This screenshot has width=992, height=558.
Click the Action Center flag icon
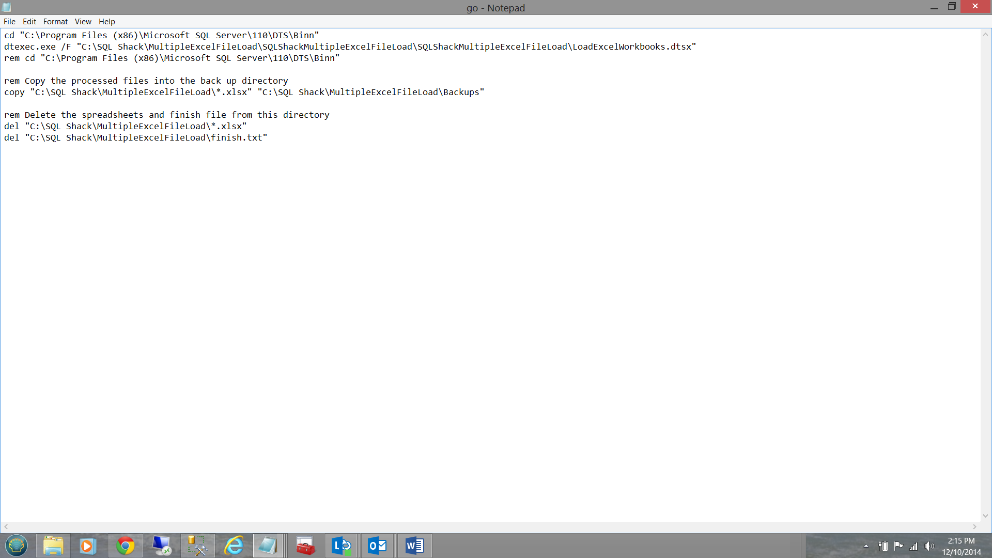click(x=898, y=546)
